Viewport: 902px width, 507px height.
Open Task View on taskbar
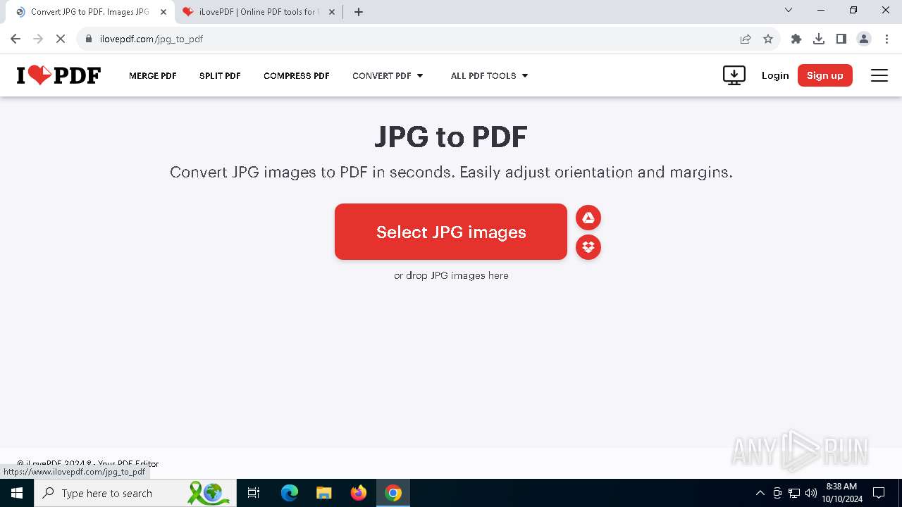(254, 493)
